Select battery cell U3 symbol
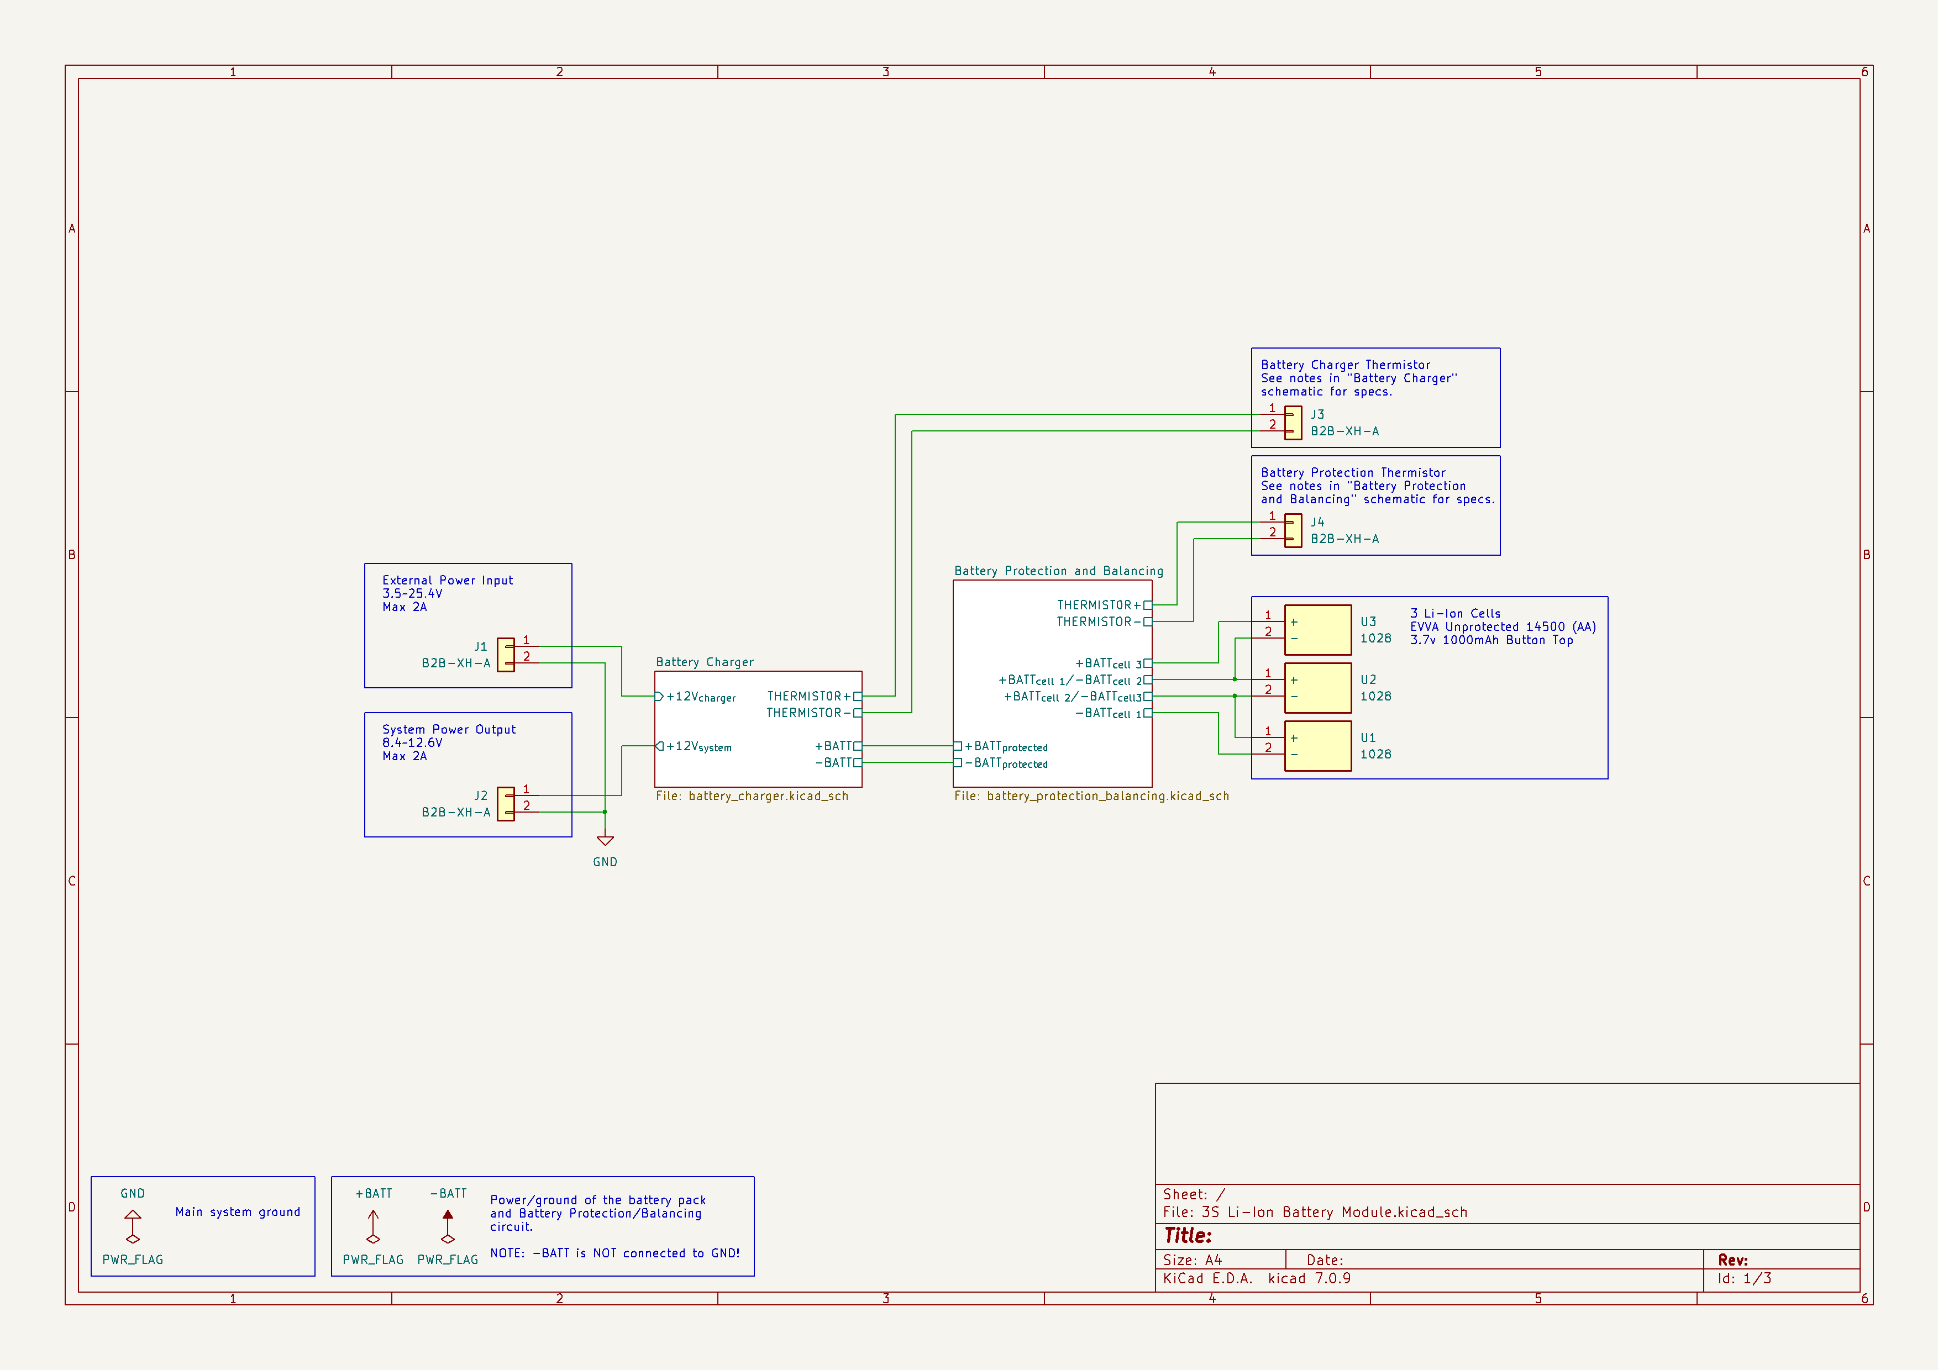 (1317, 629)
